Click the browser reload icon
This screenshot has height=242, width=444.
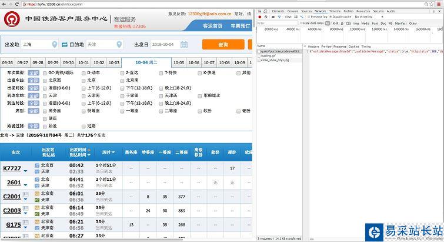click(17, 4)
